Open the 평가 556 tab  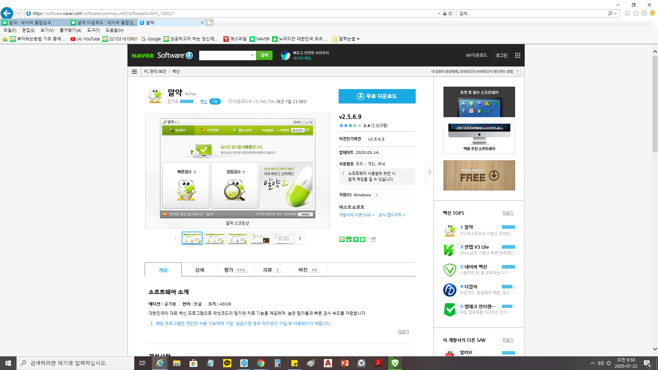[235, 270]
